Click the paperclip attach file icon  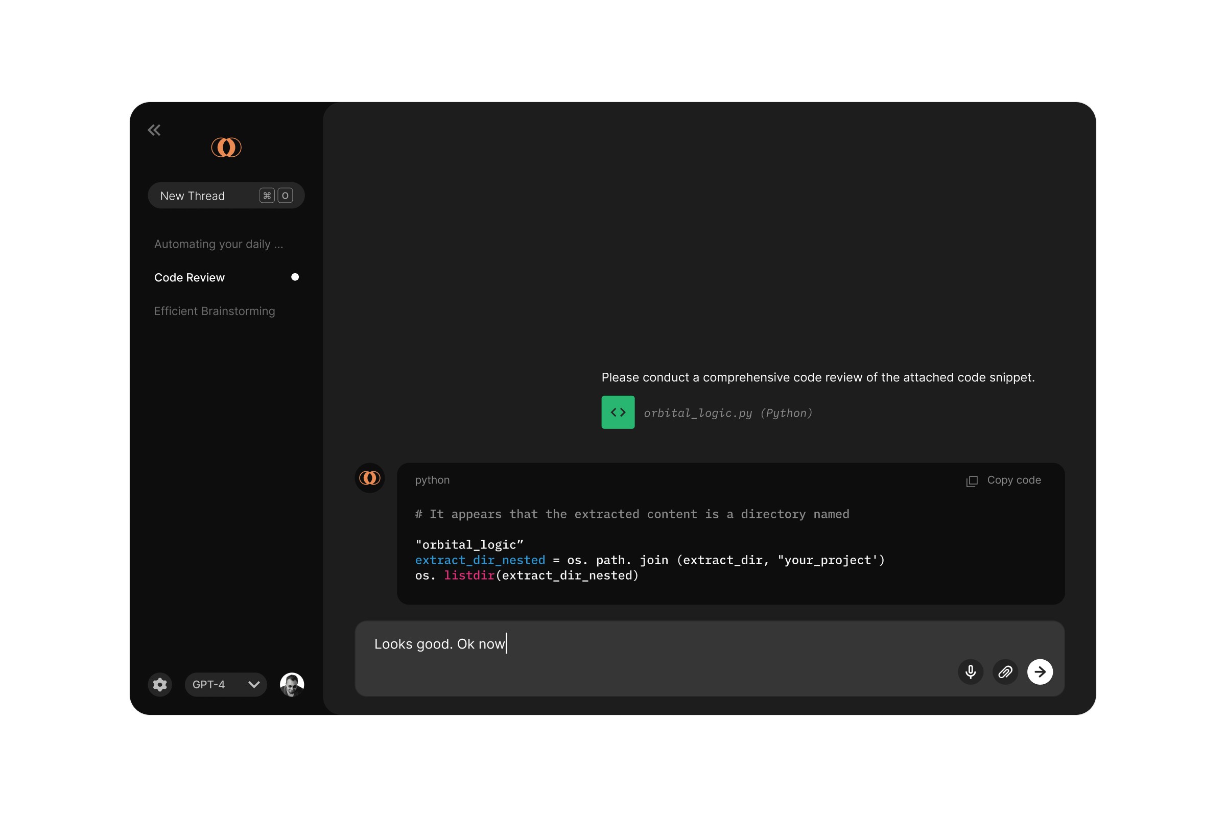[1005, 671]
